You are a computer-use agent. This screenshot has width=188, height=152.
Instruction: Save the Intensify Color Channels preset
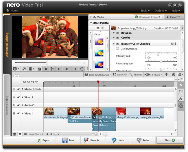(172, 44)
